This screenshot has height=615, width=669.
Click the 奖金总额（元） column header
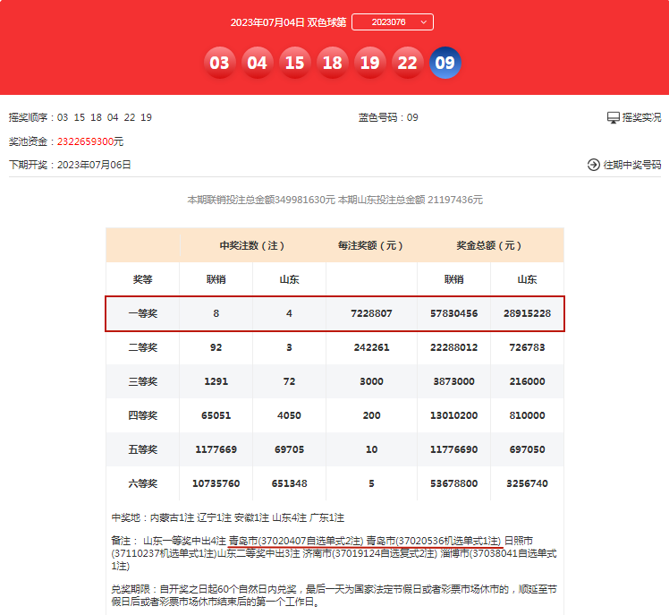489,245
